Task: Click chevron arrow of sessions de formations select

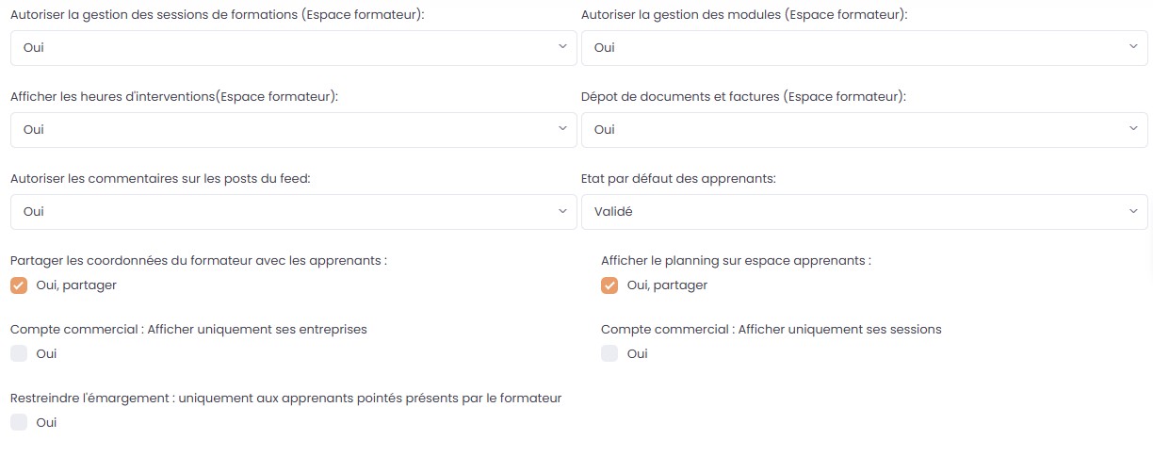Action: [x=562, y=46]
